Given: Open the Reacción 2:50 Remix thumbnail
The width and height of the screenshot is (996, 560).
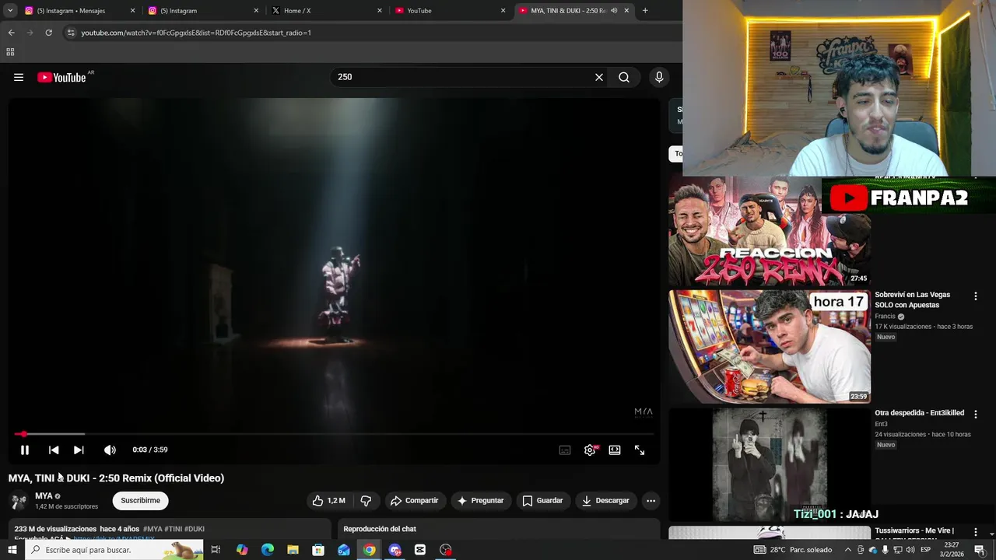Looking at the screenshot, I should click(x=769, y=232).
